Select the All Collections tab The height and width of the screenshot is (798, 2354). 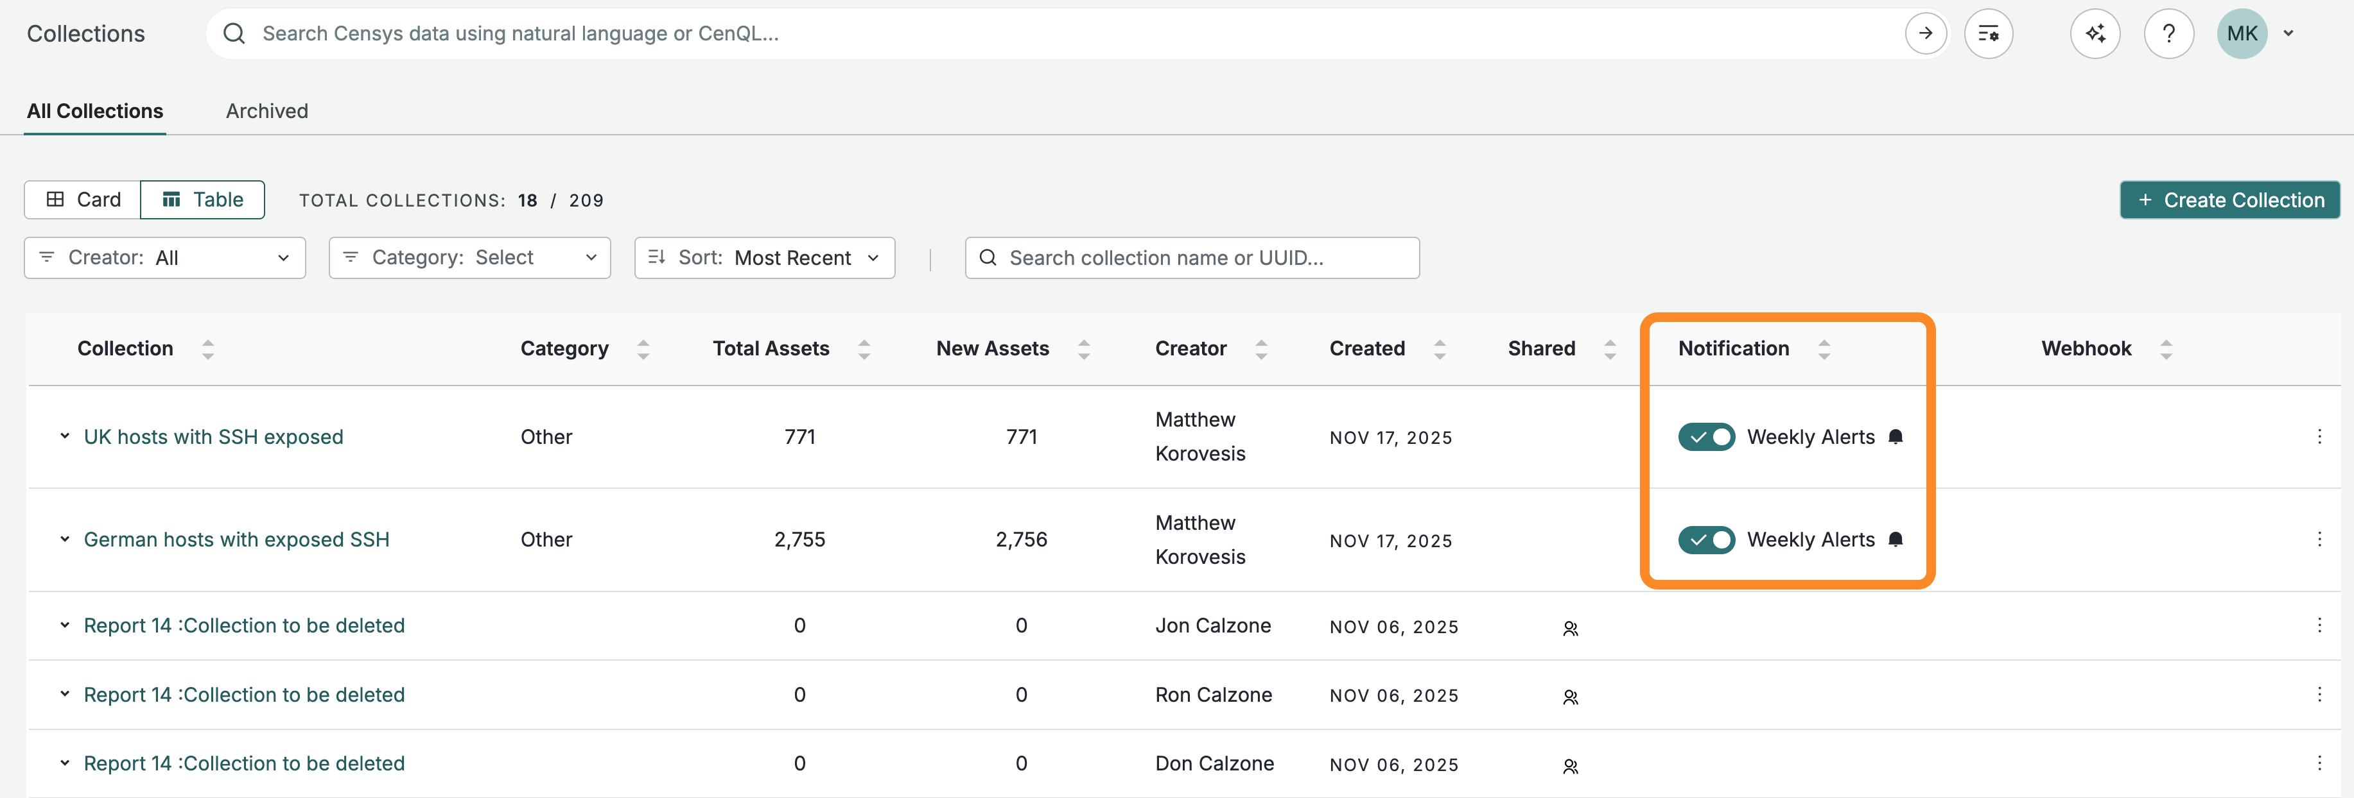coord(95,112)
